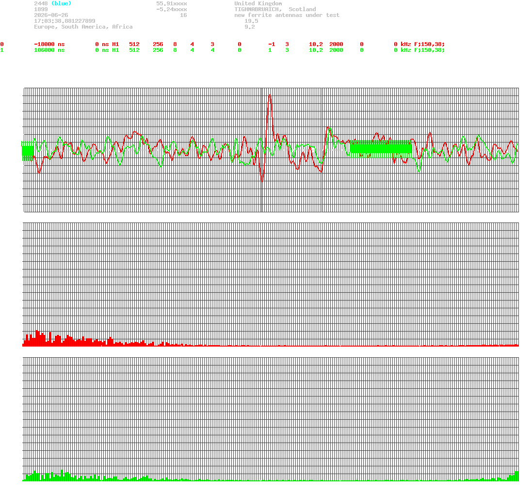Click the date 2026-06-26

(x=51, y=15)
